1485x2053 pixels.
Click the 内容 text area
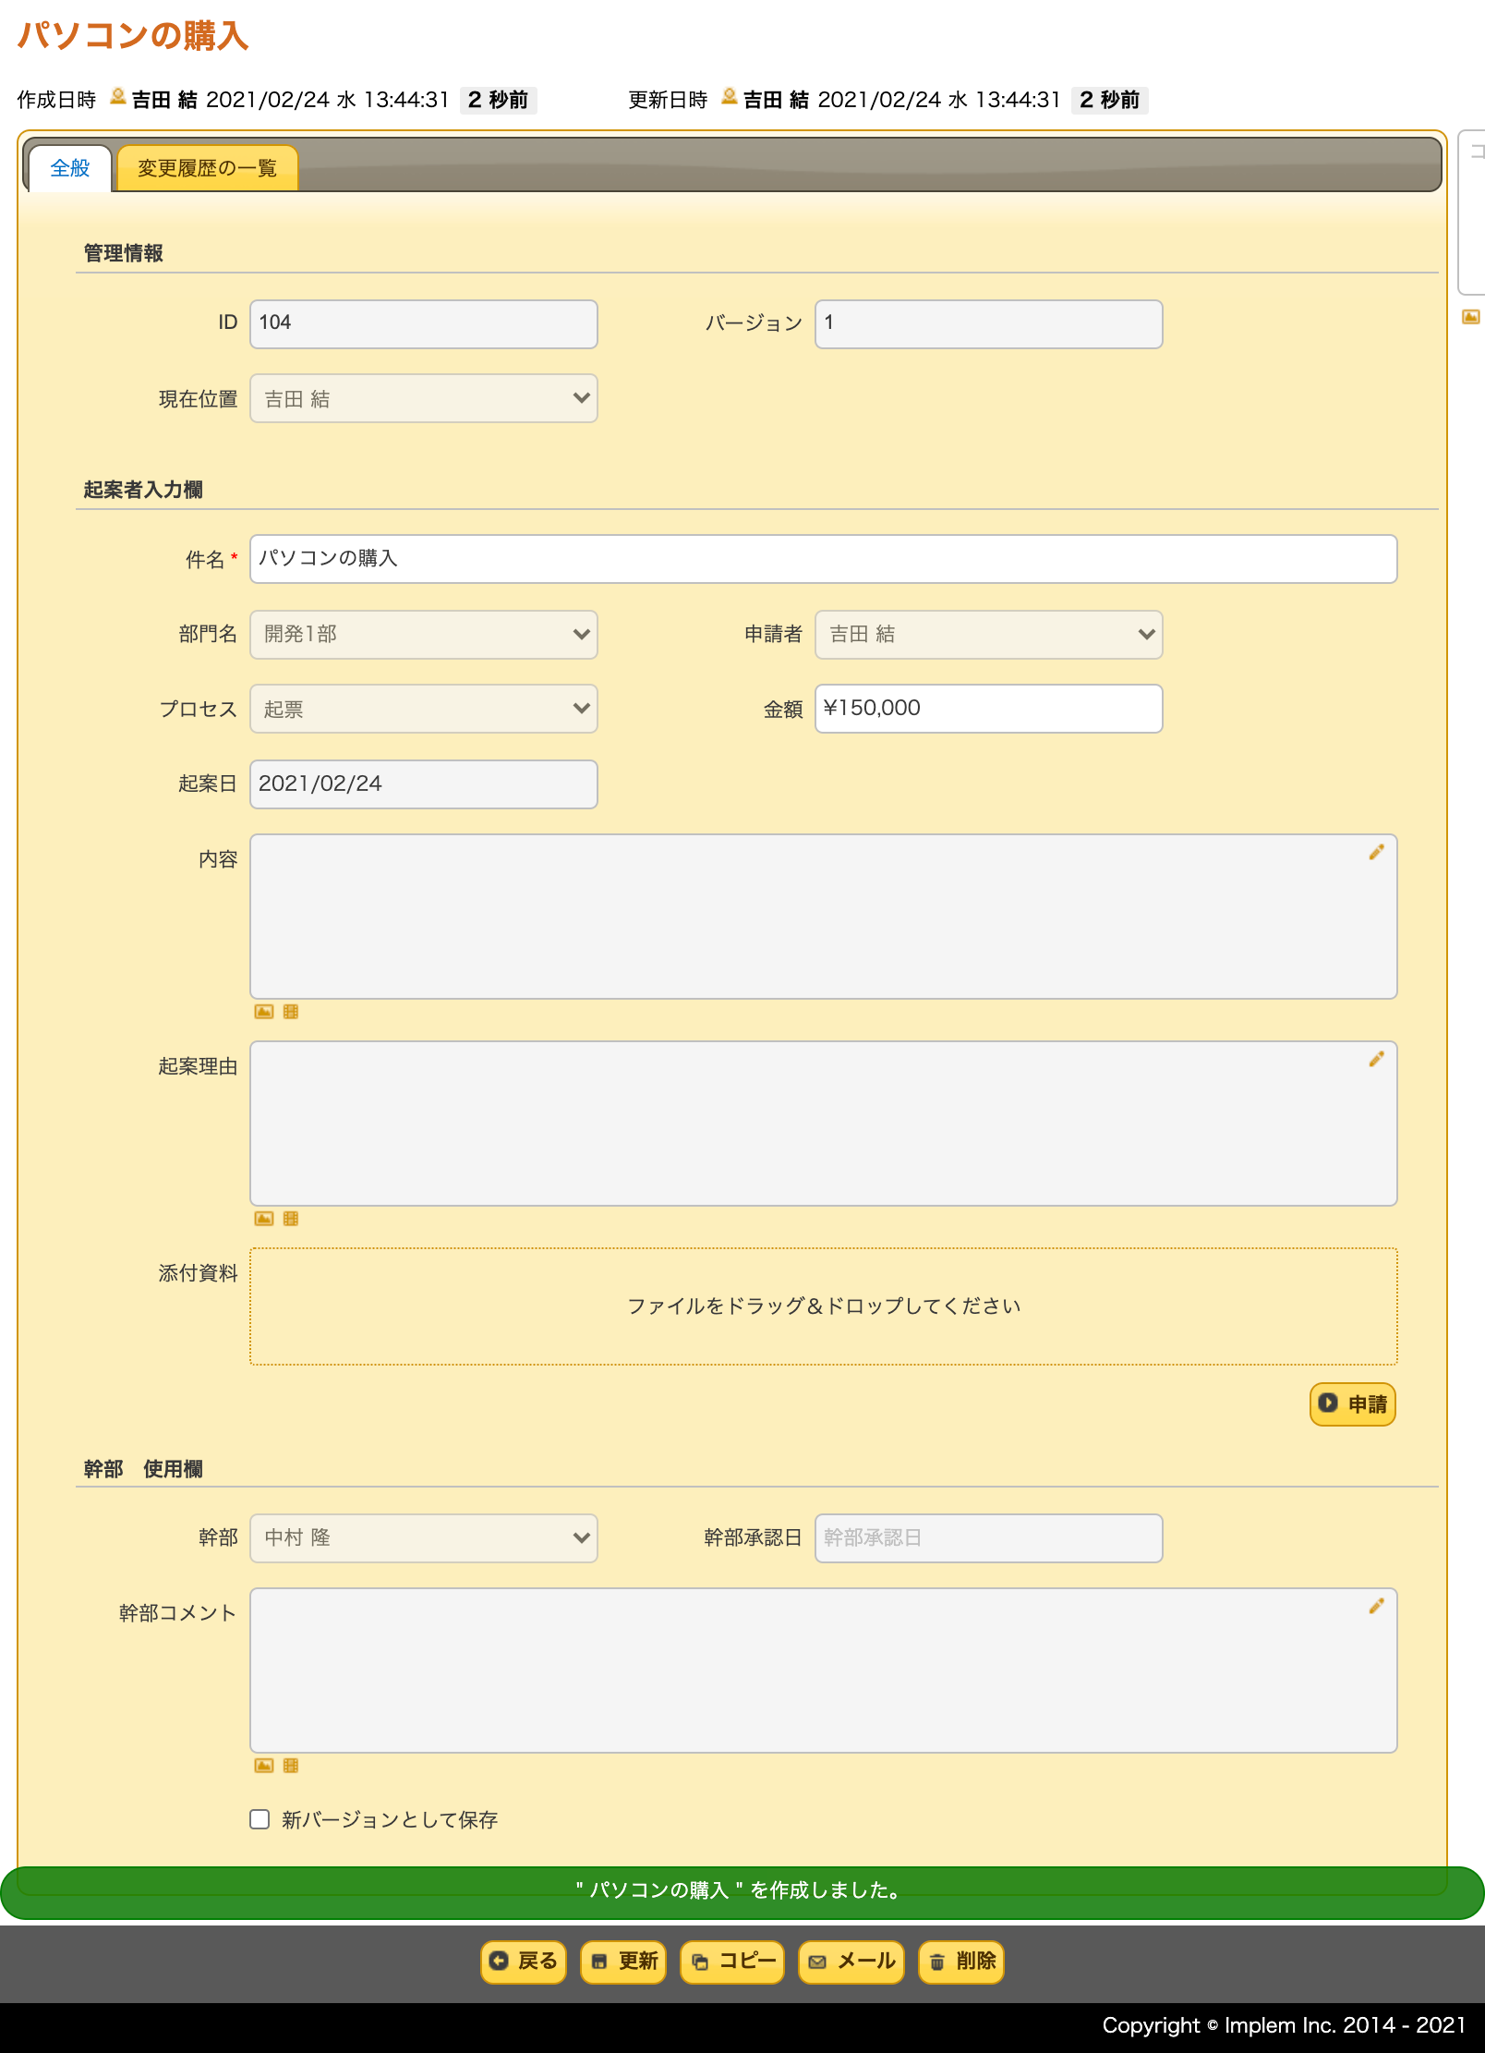coord(823,917)
